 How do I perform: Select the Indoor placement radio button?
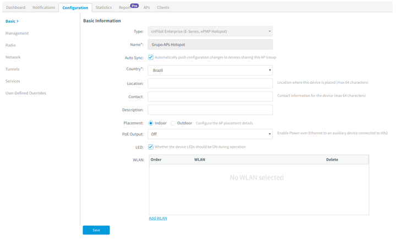pyautogui.click(x=151, y=124)
